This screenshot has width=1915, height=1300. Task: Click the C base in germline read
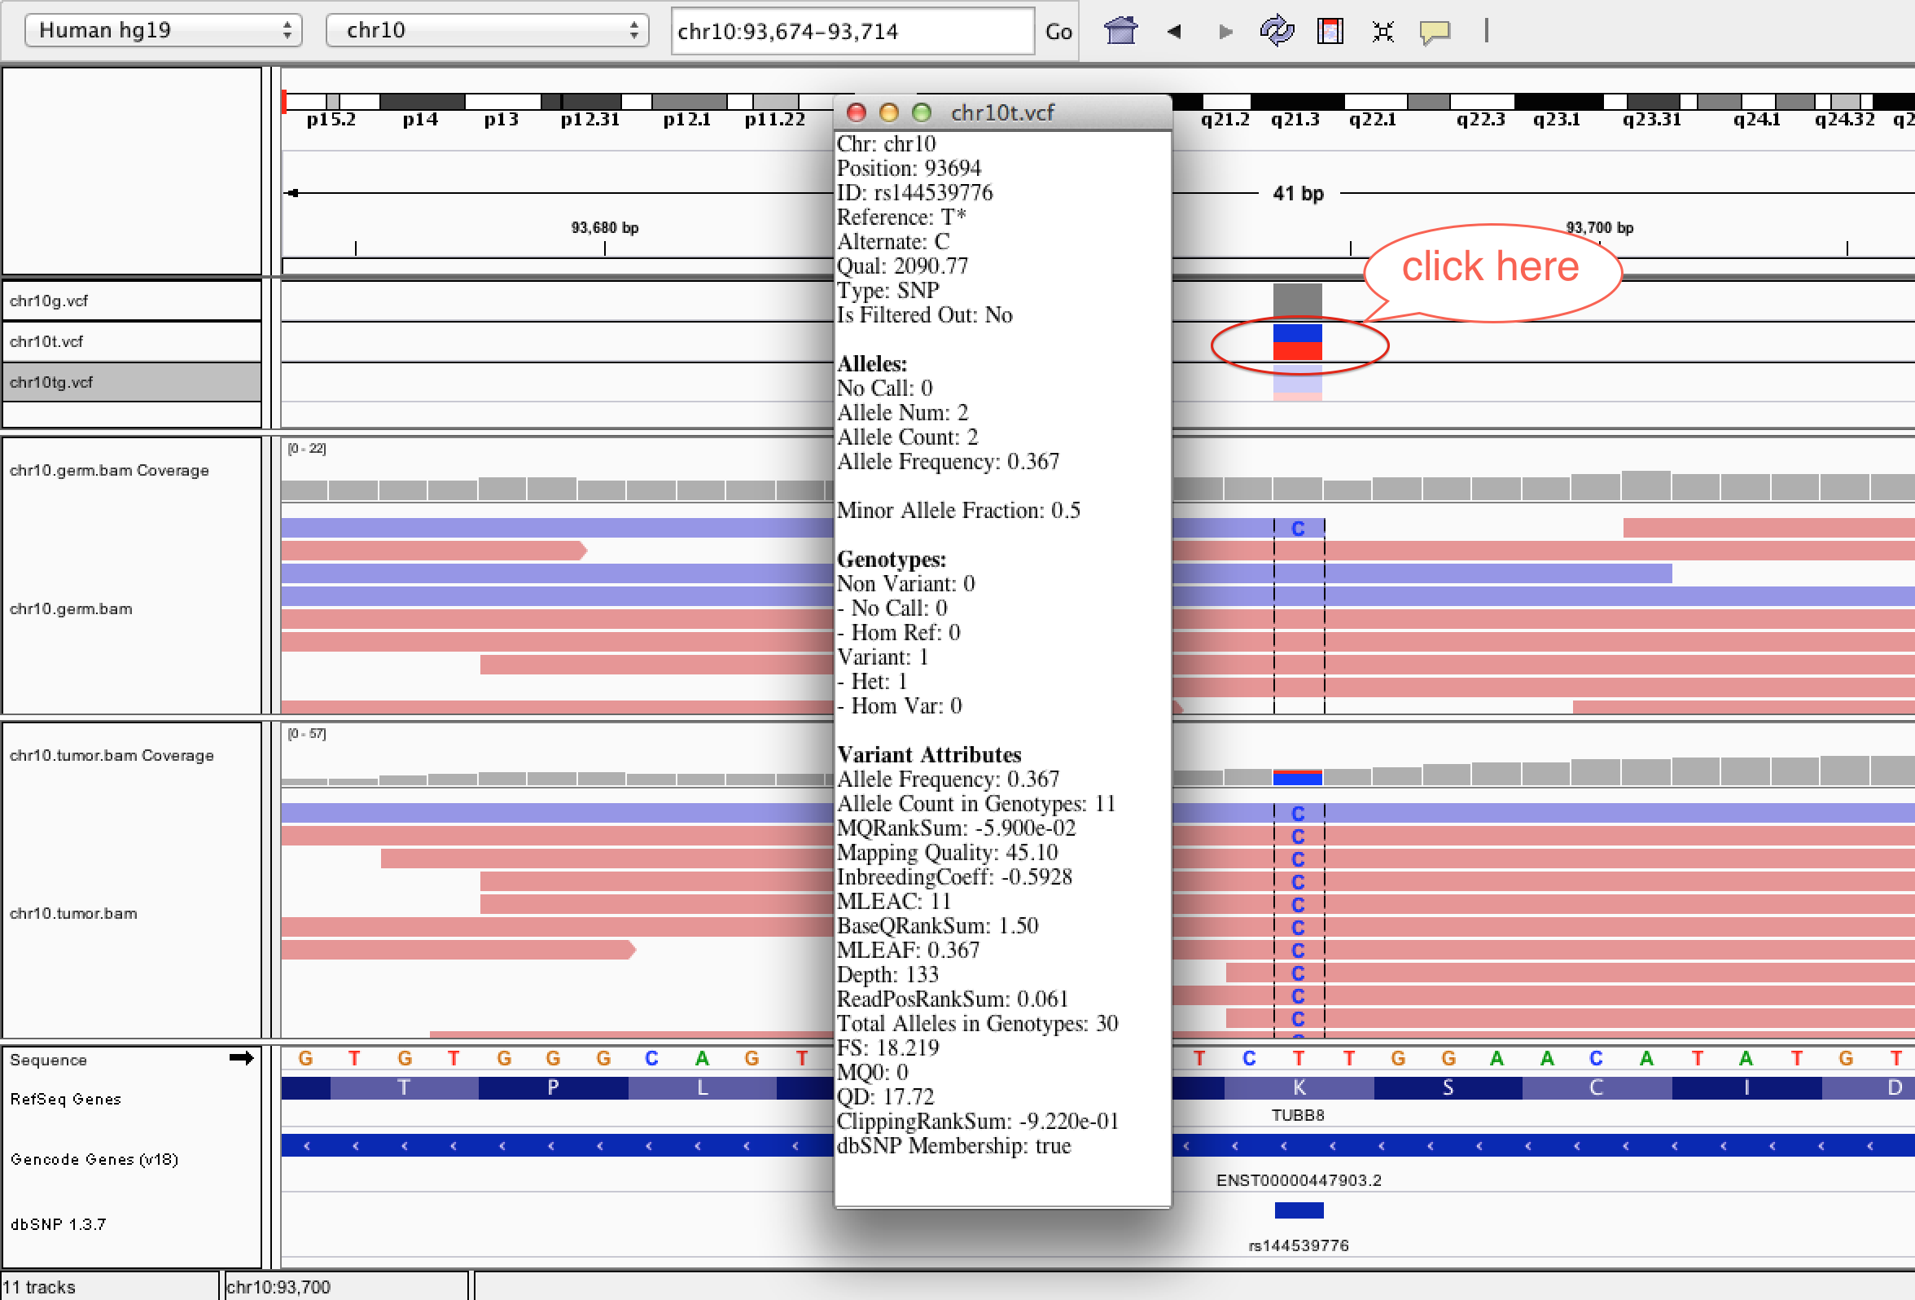(1298, 529)
